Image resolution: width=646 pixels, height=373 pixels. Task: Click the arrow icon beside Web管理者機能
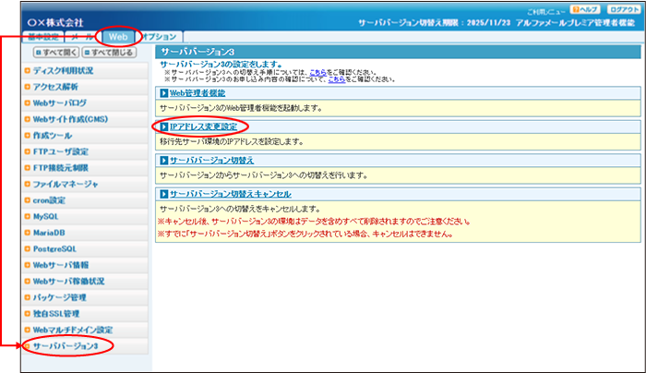coord(163,94)
